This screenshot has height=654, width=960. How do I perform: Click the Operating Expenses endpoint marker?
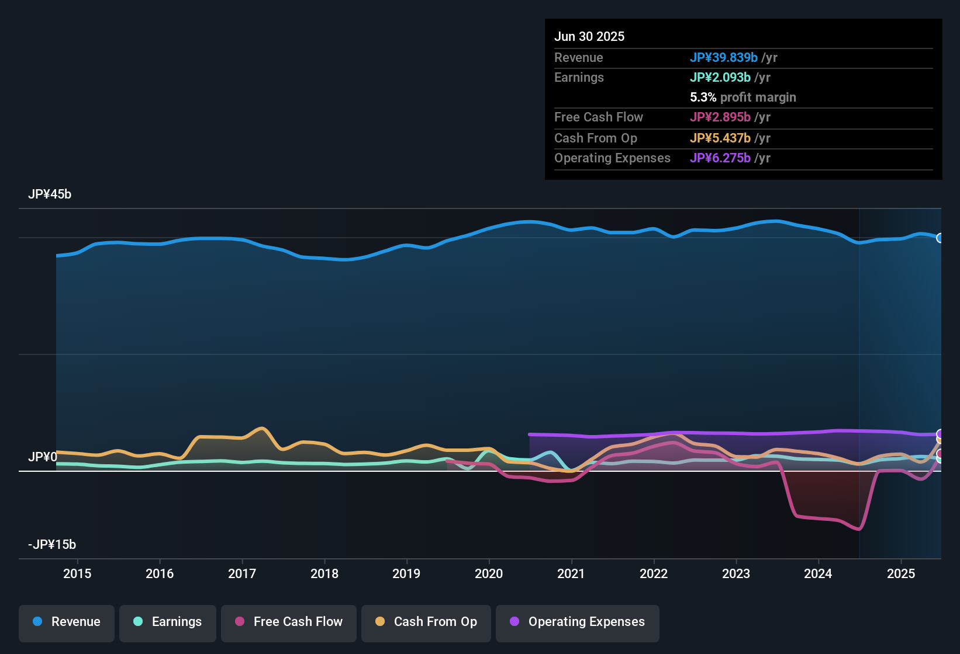(x=940, y=434)
